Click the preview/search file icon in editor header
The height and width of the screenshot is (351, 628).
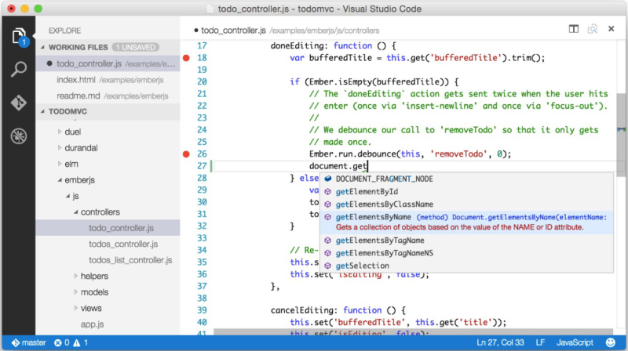[x=593, y=29]
